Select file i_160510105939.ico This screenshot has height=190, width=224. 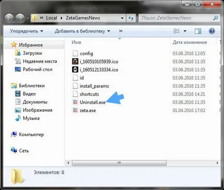(x=99, y=61)
